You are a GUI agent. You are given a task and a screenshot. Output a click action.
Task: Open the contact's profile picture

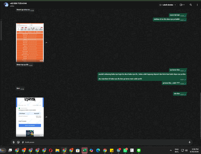tap(6, 5)
